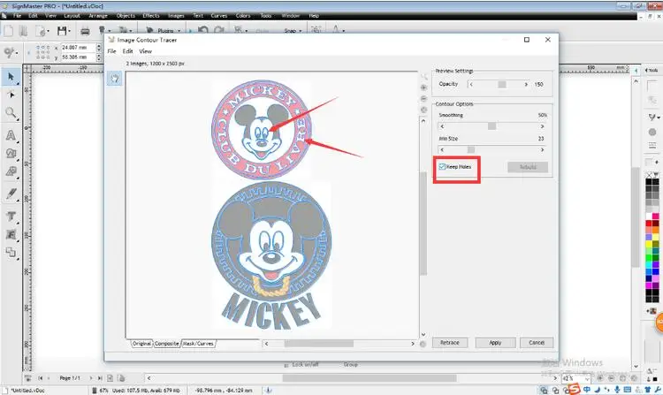
Task: Click the Save floppy disk icon
Action: click(x=62, y=31)
